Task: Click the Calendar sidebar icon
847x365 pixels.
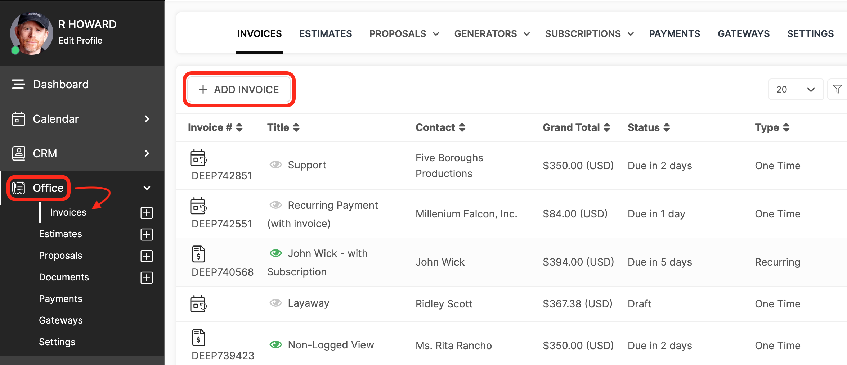Action: pyautogui.click(x=18, y=119)
